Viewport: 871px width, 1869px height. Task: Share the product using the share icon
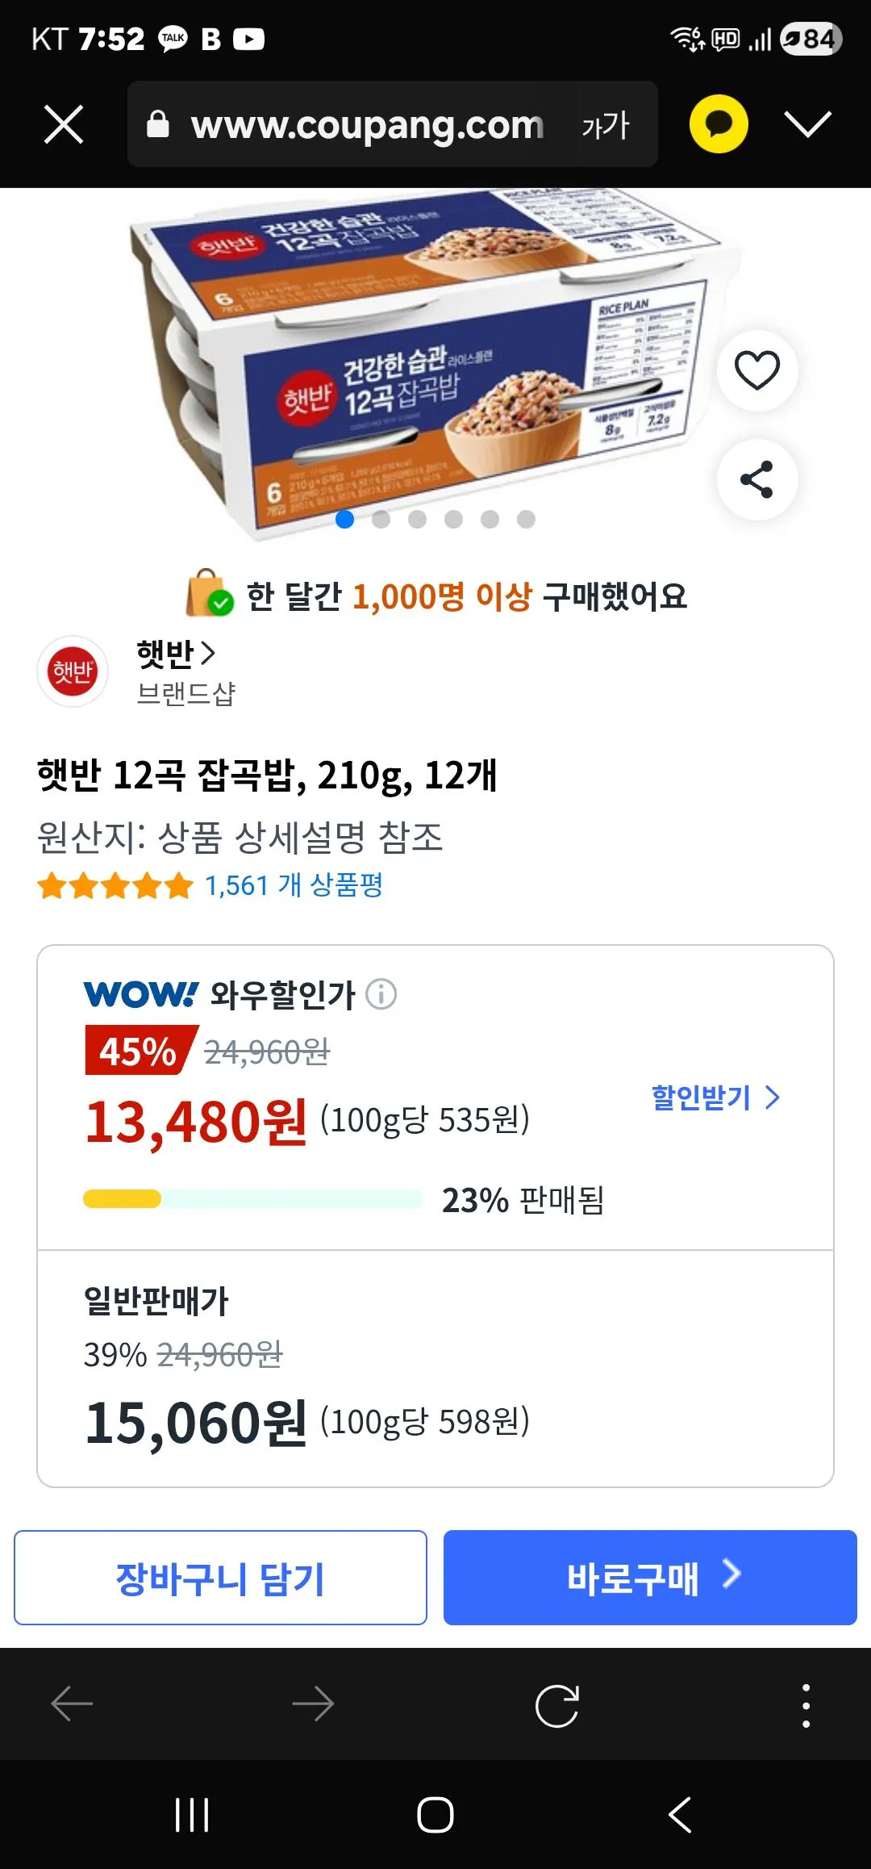pyautogui.click(x=756, y=479)
